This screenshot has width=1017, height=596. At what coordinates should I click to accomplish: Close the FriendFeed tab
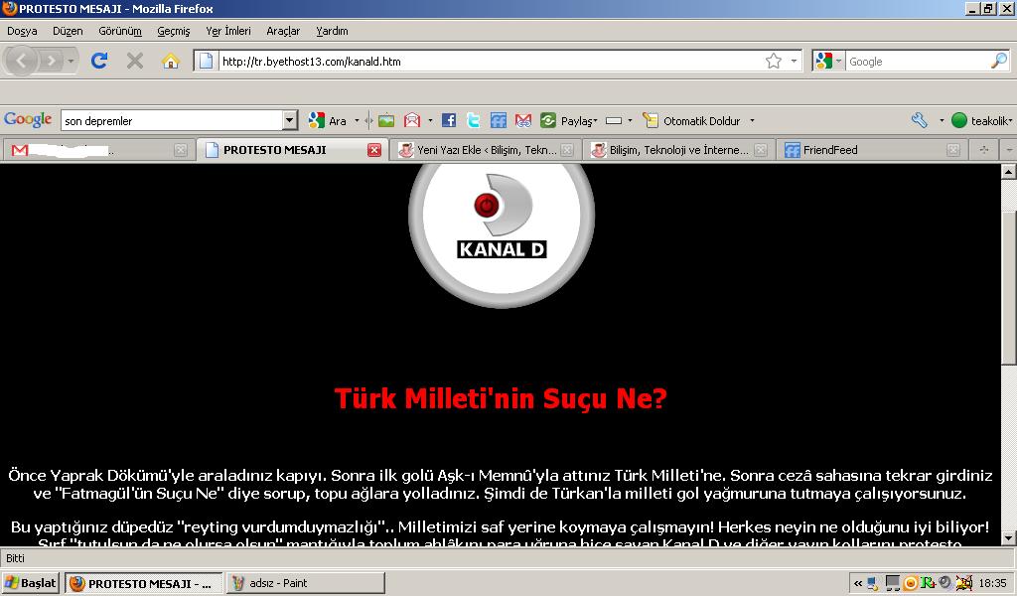point(952,150)
